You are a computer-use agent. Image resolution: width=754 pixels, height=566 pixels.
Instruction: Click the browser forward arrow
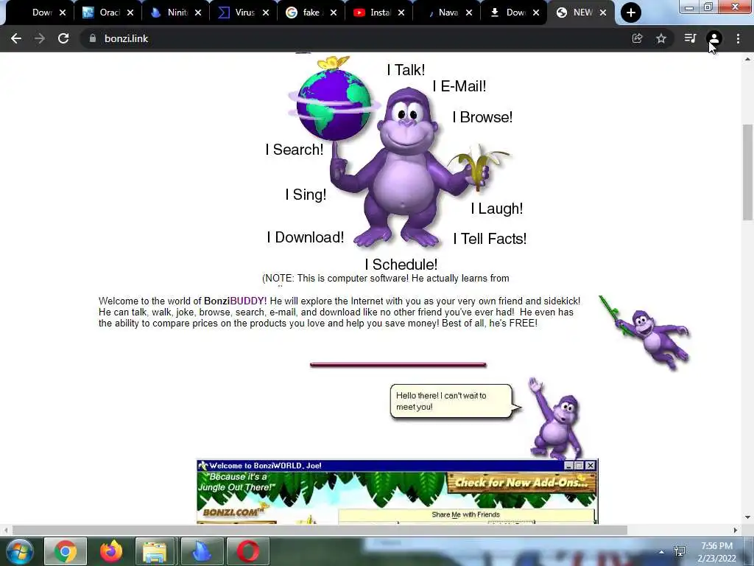coord(40,38)
